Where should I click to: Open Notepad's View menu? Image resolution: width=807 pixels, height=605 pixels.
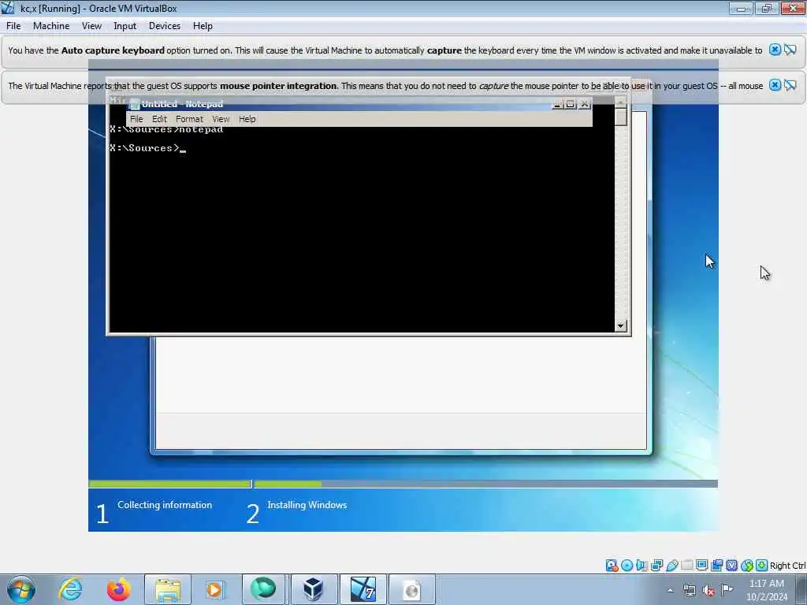point(221,119)
